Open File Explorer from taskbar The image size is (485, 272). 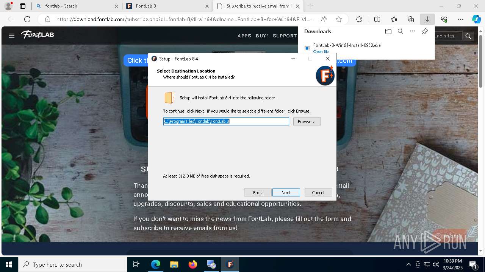point(174,264)
